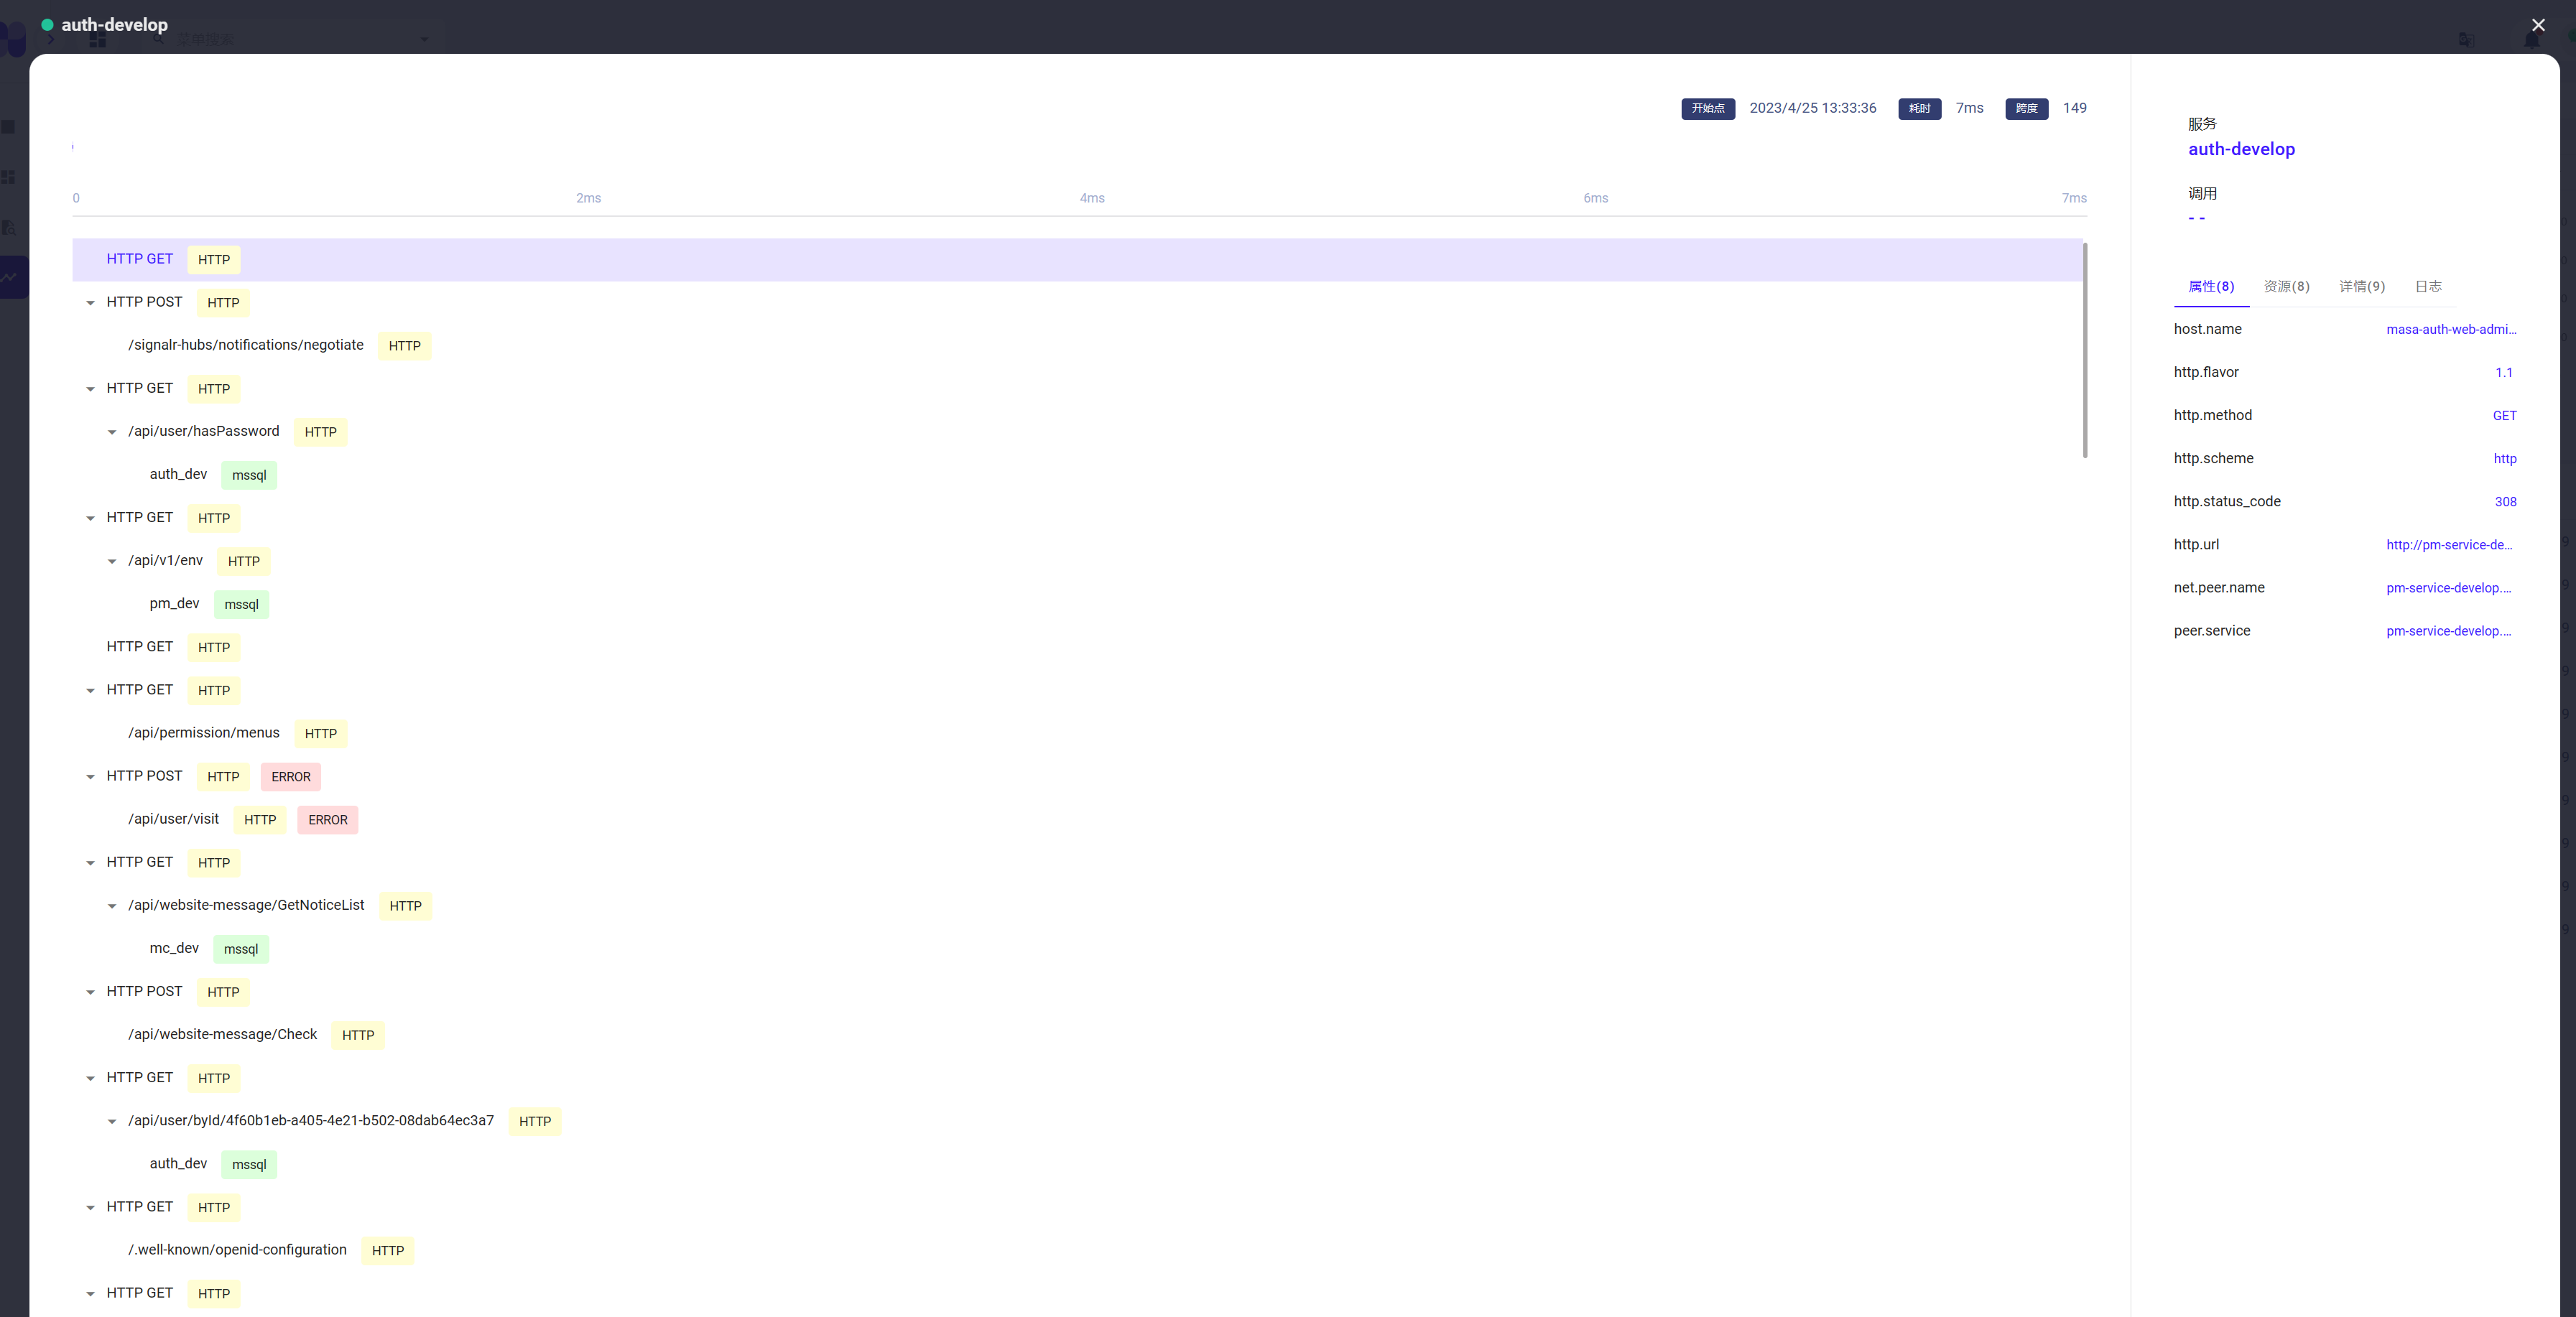Collapse the /api/user/hasPassword span chevron

(x=113, y=432)
